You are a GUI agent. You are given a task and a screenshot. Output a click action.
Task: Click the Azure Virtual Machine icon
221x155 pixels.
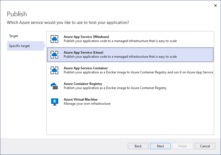pyautogui.click(x=54, y=102)
